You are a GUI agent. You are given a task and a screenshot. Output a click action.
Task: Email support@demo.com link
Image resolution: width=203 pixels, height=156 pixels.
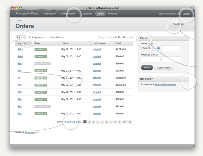tap(165, 84)
